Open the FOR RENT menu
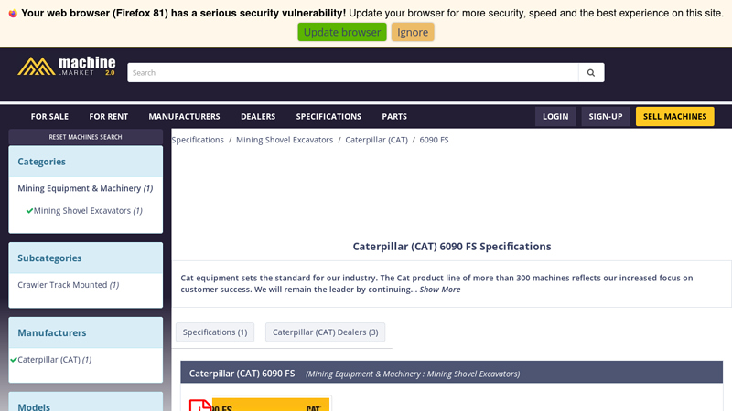The width and height of the screenshot is (732, 411). coord(108,117)
